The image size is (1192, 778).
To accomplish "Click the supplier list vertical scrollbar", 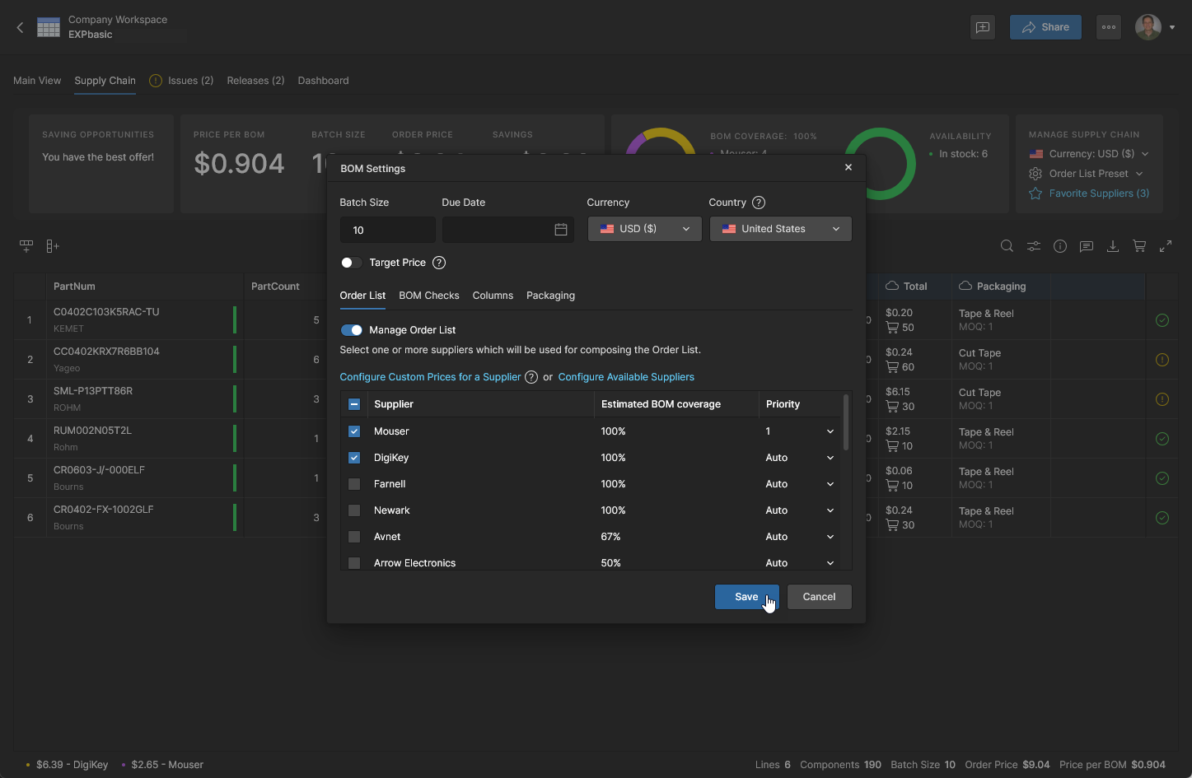I will point(846,422).
